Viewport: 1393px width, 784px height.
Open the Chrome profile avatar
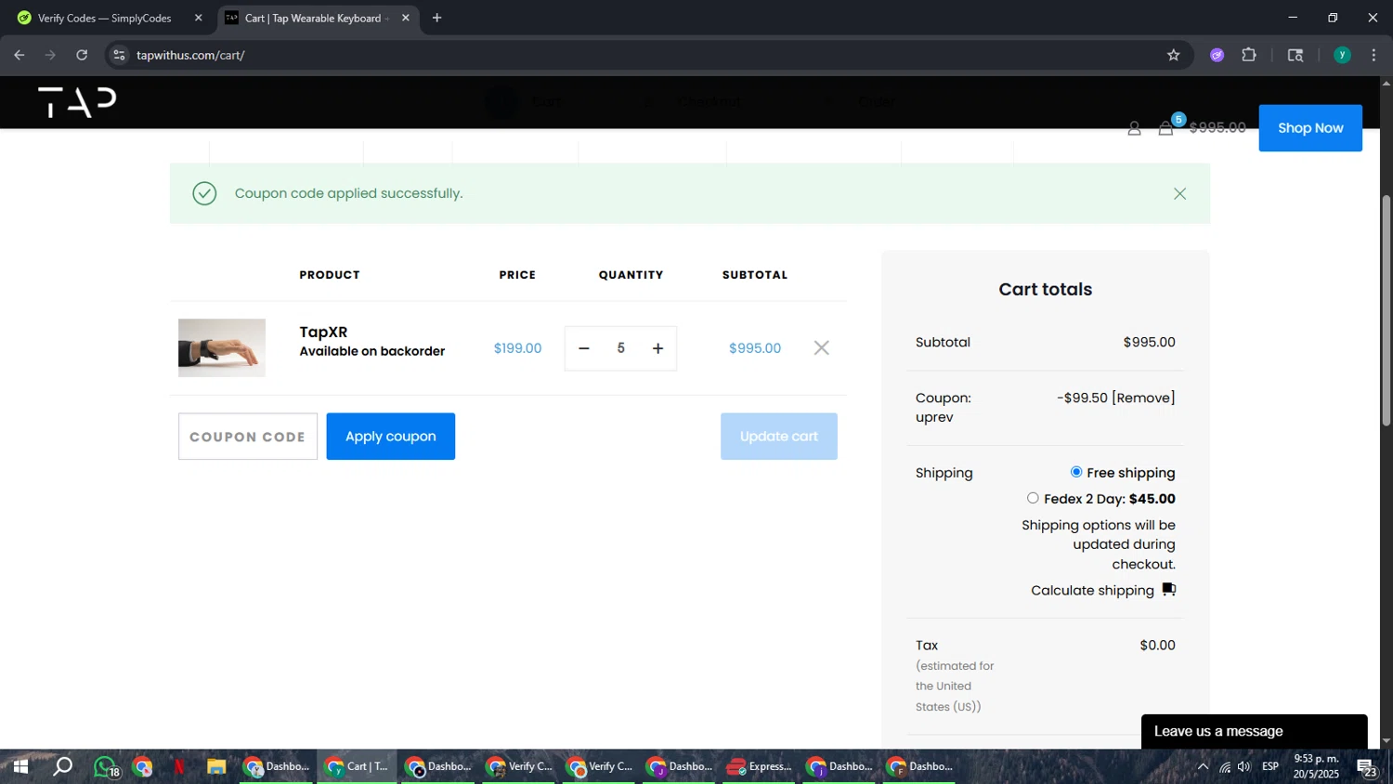click(x=1342, y=55)
